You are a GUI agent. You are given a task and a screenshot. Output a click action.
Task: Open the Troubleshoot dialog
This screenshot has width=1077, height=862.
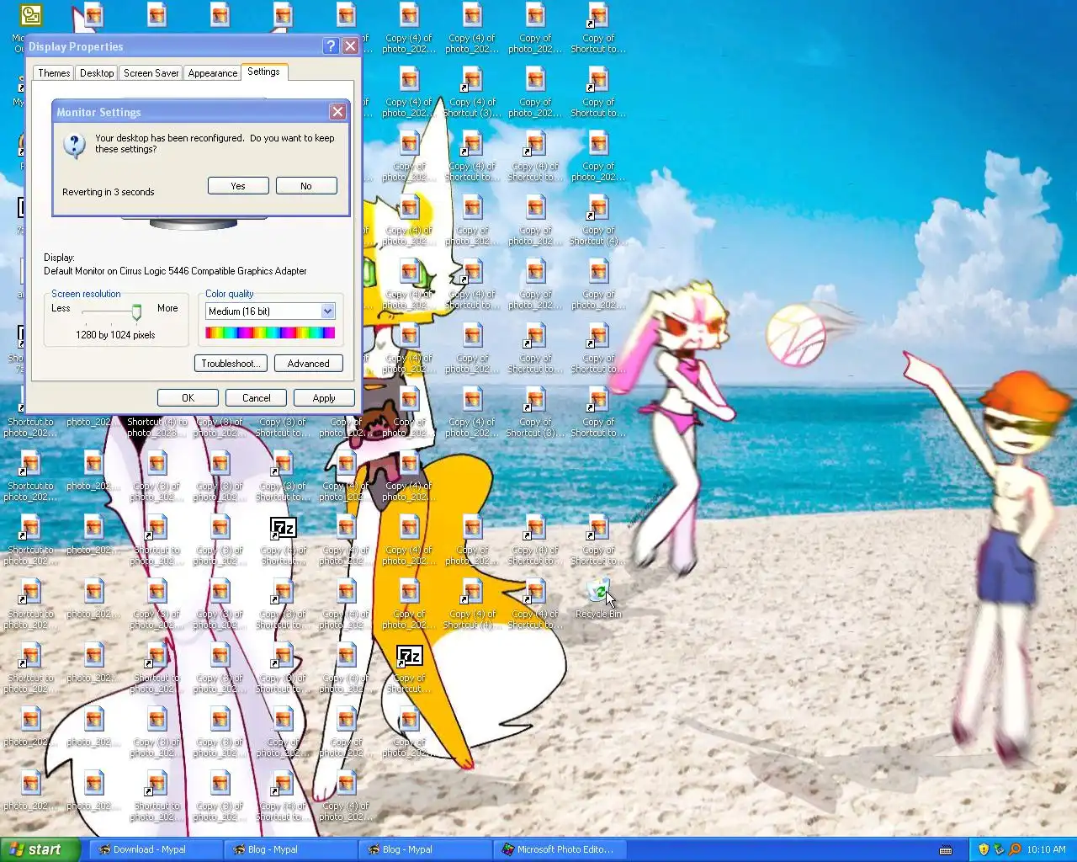(231, 364)
